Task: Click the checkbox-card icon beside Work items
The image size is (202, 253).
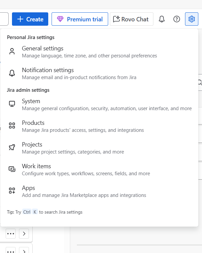Action: click(12, 169)
